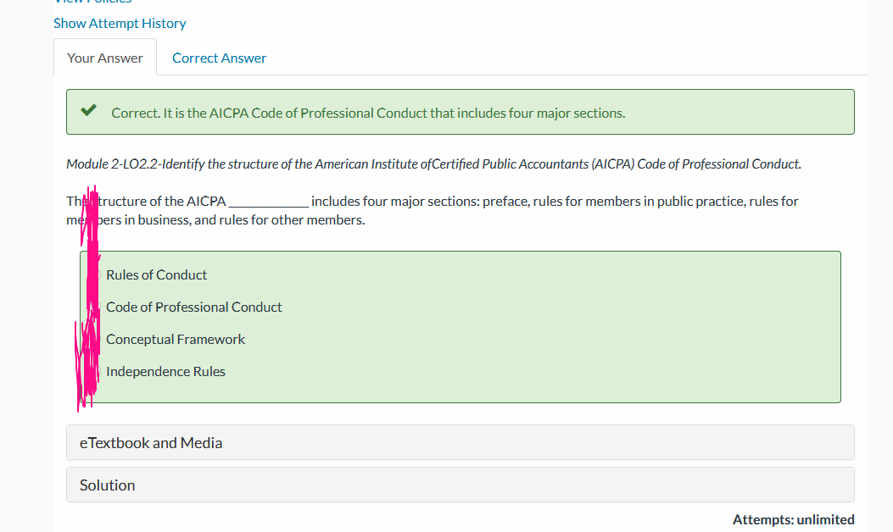Image resolution: width=893 pixels, height=532 pixels.
Task: Click the green Correct feedback banner
Action: click(460, 112)
